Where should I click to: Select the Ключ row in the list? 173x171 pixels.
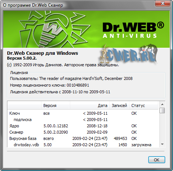[83, 113]
